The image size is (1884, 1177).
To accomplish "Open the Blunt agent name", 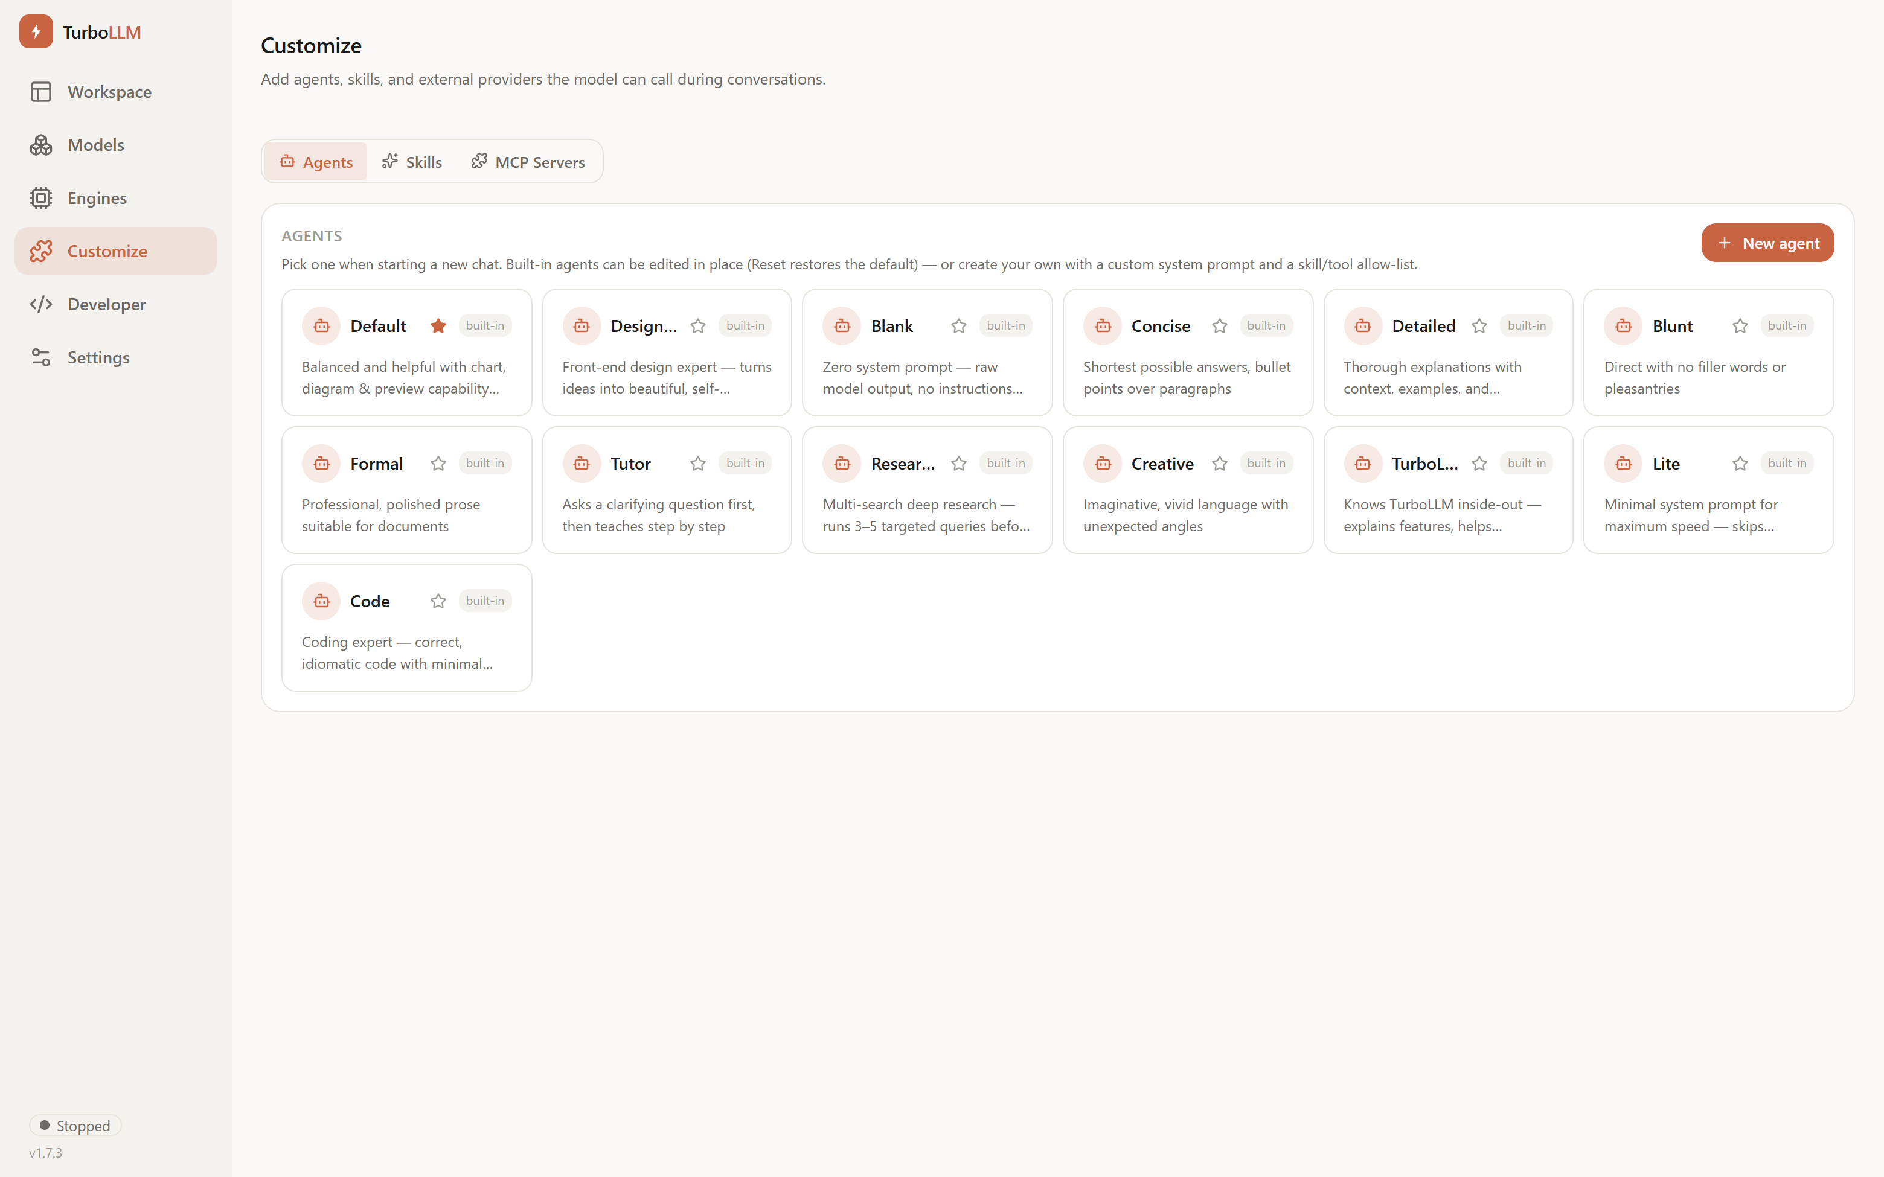I will pyautogui.click(x=1672, y=326).
